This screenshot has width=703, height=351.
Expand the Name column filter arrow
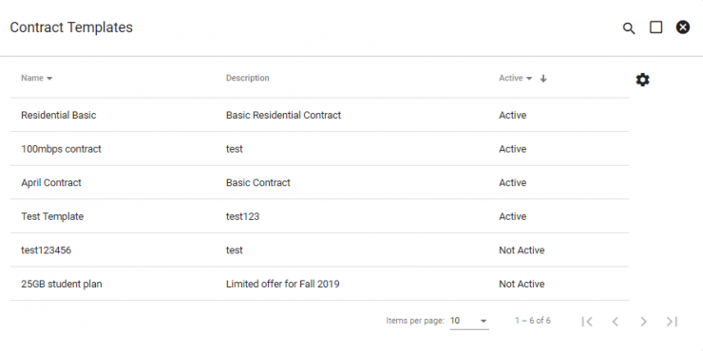pos(49,79)
